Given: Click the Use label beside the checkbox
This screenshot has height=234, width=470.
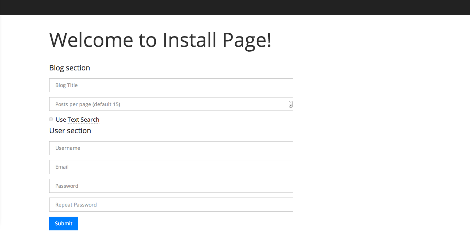Looking at the screenshot, I should click(61, 120).
